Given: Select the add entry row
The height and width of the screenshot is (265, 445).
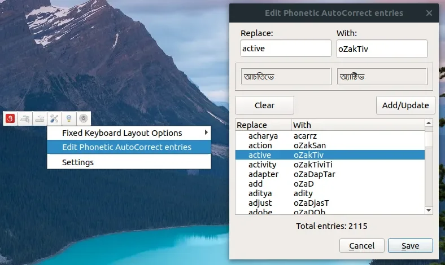Looking at the screenshot, I should [x=330, y=184].
